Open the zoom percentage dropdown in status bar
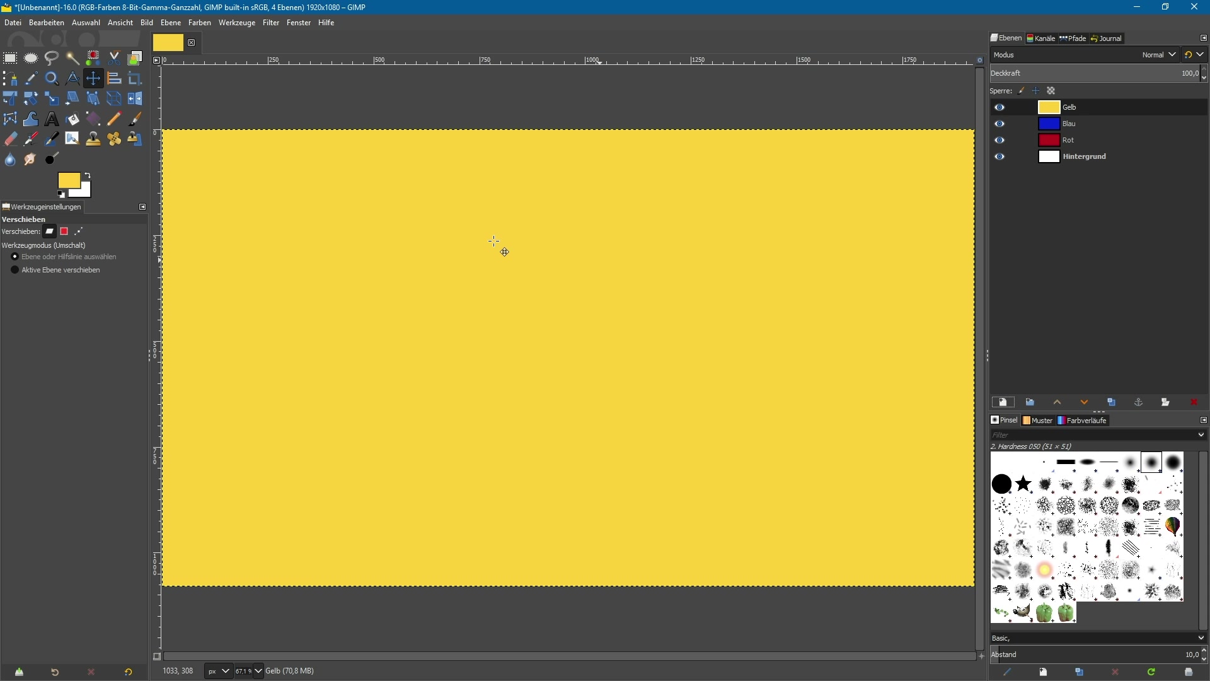Viewport: 1210px width, 681px height. pos(257,672)
